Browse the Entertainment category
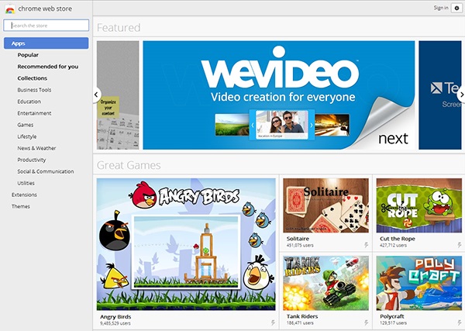 pyautogui.click(x=34, y=113)
